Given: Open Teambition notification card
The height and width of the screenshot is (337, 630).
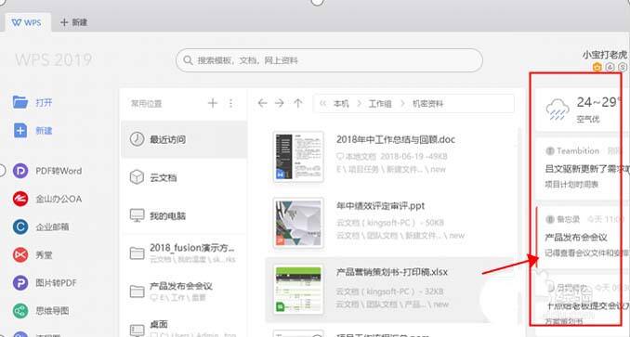Looking at the screenshot, I should (582, 169).
